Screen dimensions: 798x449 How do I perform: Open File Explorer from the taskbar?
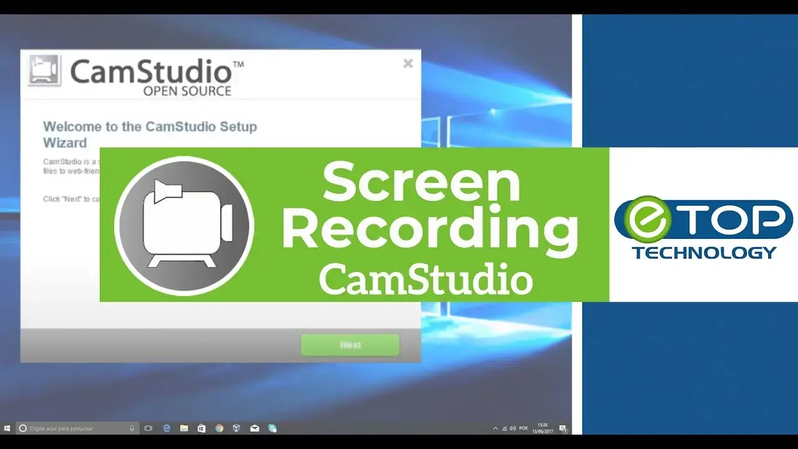(x=183, y=428)
